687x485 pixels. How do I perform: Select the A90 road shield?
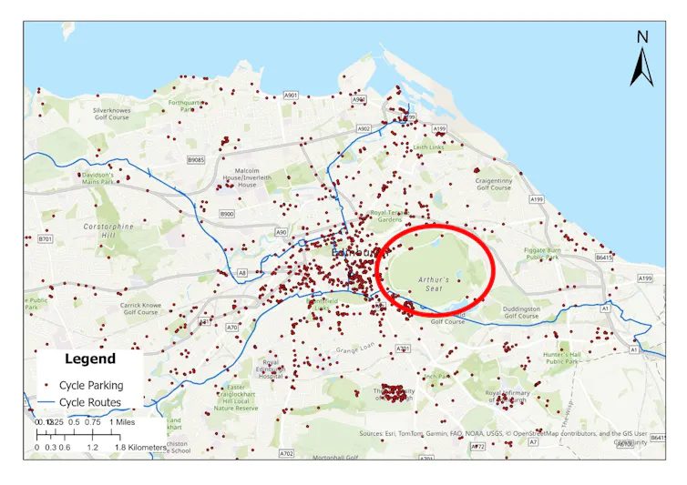click(x=282, y=232)
